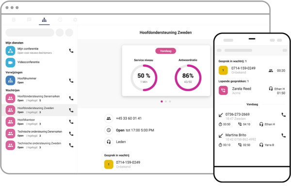Click the phone icon beside Martina Brito
Image resolution: width=291 pixels, height=190 pixels.
pyautogui.click(x=283, y=135)
